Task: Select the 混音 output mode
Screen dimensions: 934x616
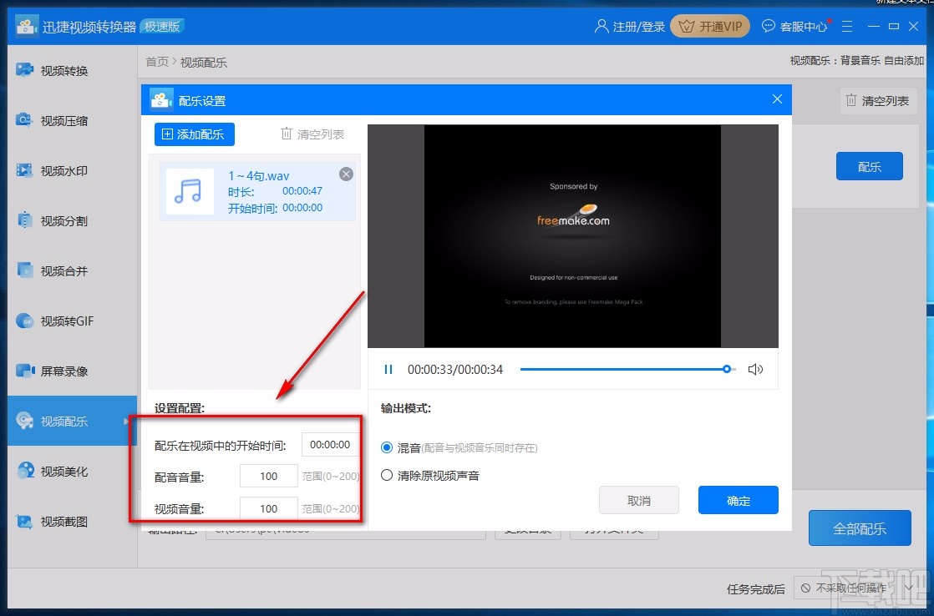Action: click(x=387, y=447)
